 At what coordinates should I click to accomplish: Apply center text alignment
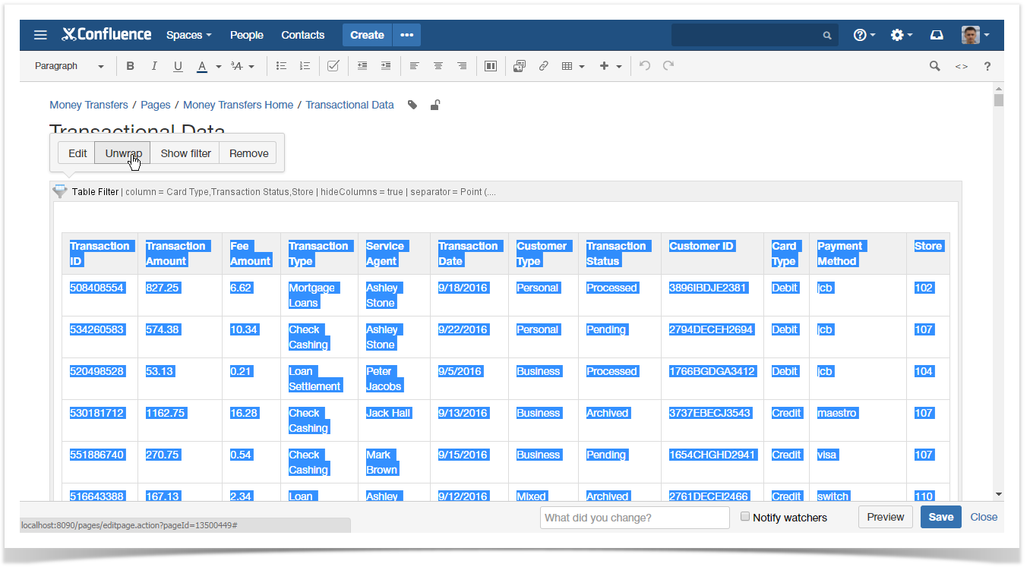tap(438, 66)
